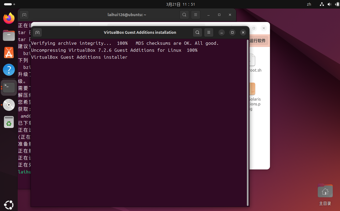Open new tab in VirtualBox installer terminal

[37, 32]
